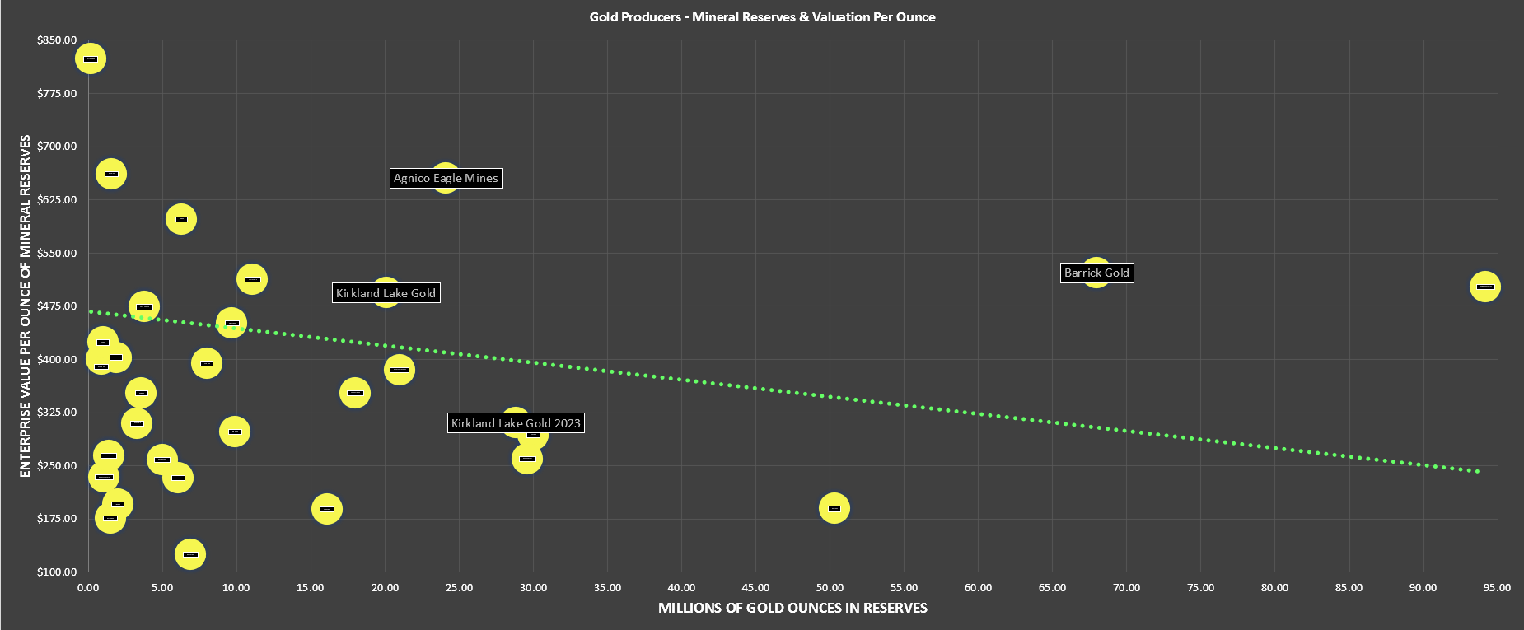The image size is (1524, 630).
Task: Click the 50.00 x-axis tick label
Action: click(830, 588)
